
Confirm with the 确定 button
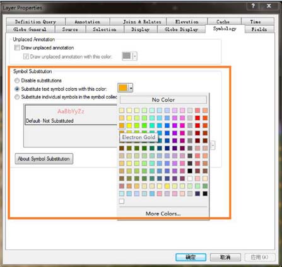pos(191,257)
